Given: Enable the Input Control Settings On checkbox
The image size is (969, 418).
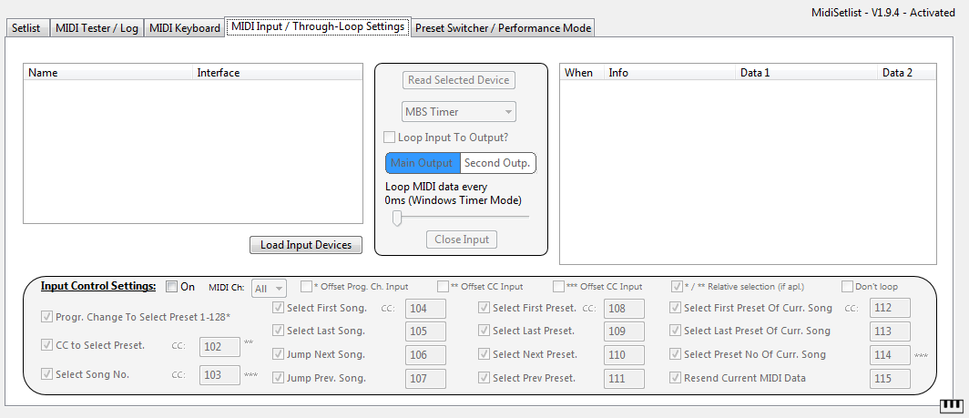Looking at the screenshot, I should coord(172,287).
